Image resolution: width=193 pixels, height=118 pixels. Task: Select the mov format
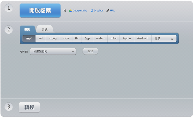pyautogui.click(x=66, y=38)
